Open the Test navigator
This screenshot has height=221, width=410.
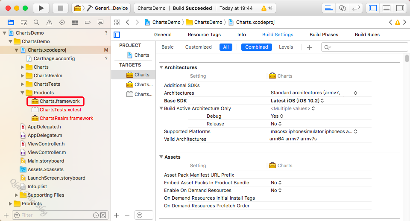[x=62, y=23]
